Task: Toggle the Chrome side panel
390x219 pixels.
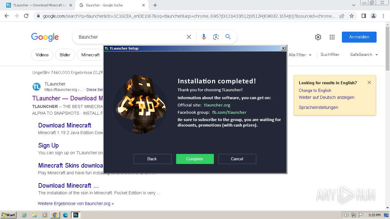Action: pos(363,16)
